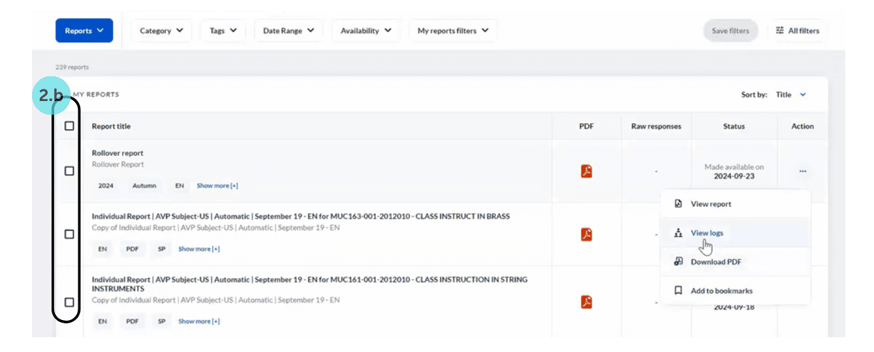Click the bookmark icon in action menu

tap(678, 291)
